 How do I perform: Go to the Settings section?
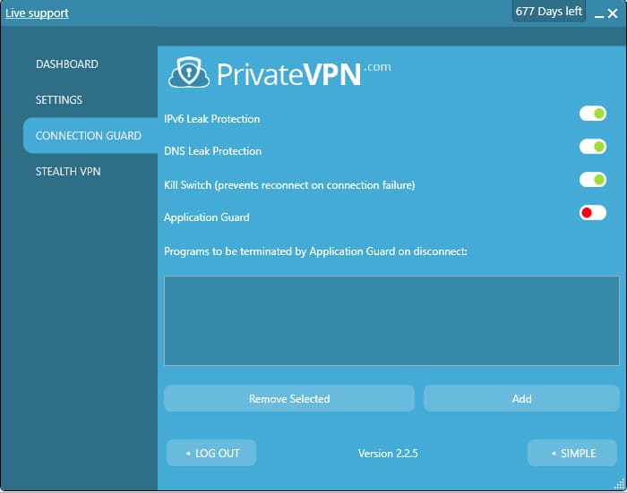pos(59,100)
